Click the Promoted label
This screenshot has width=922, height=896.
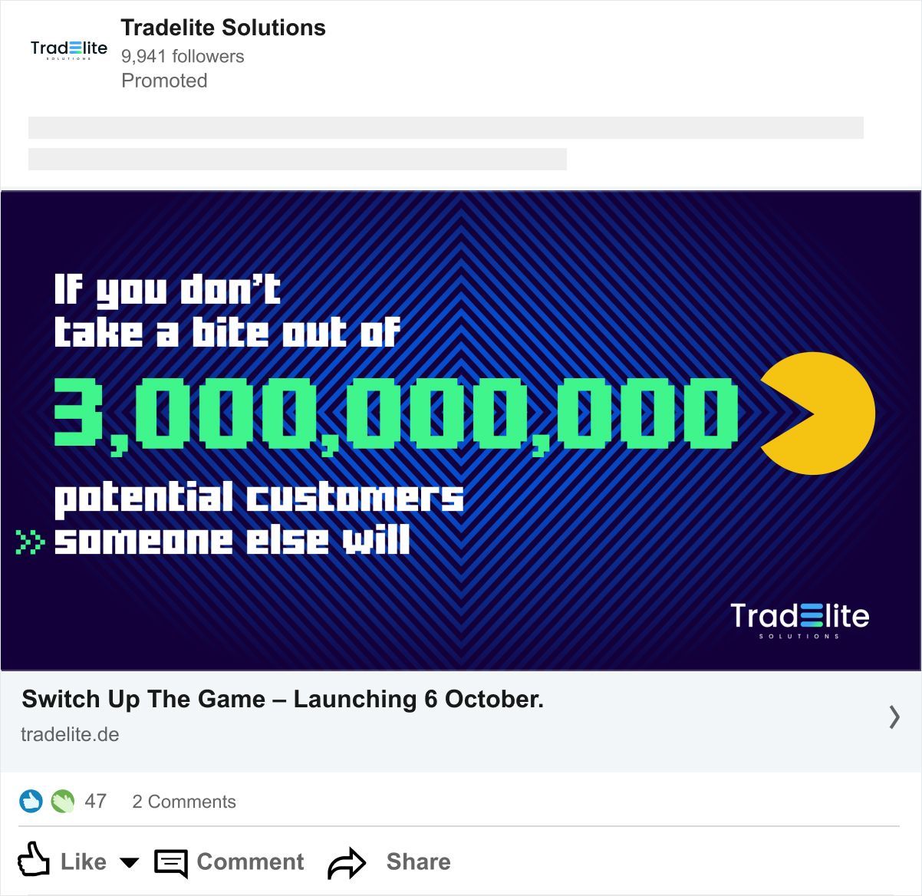164,81
